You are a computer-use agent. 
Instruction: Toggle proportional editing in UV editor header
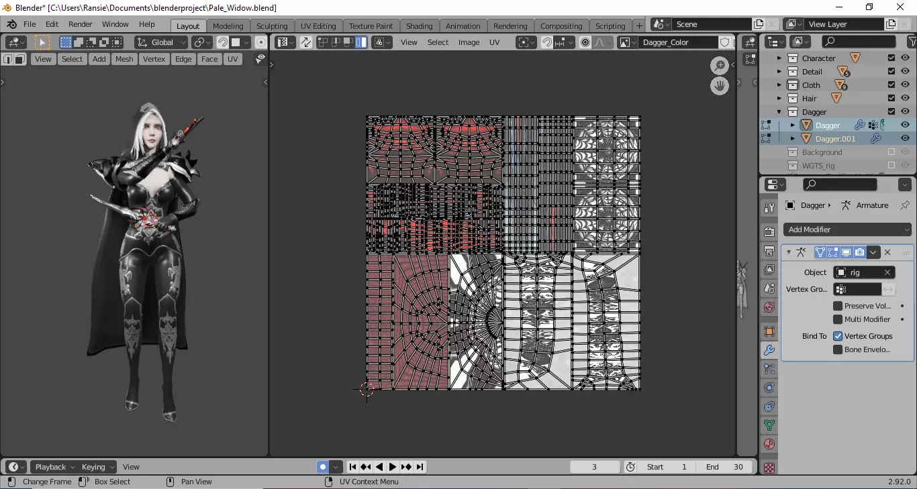[585, 42]
